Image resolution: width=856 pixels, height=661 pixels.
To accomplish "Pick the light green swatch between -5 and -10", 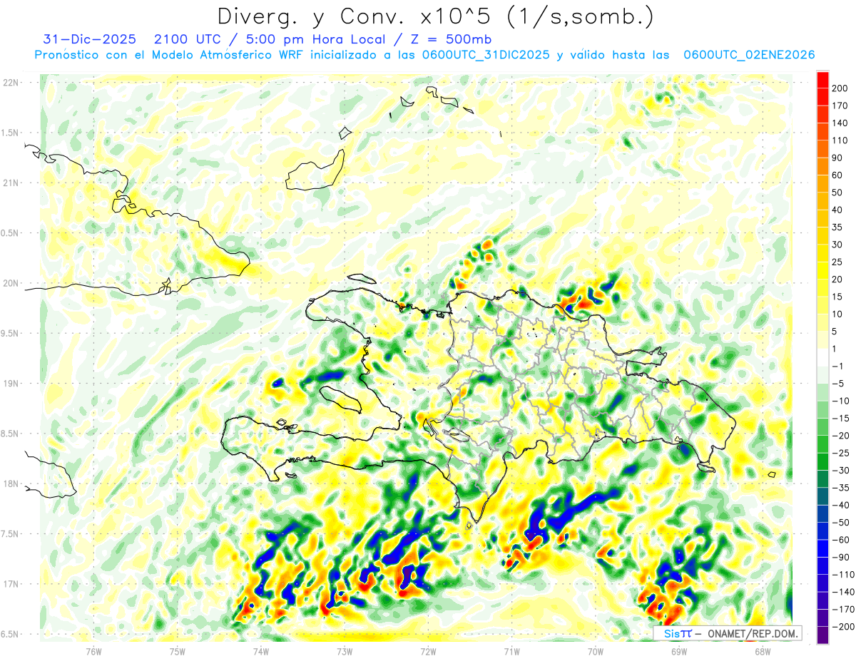I will point(822,393).
